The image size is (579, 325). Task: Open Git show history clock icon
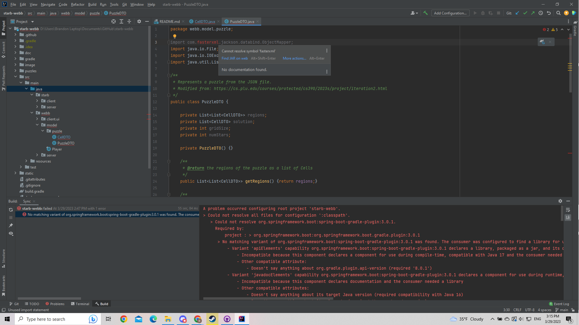point(541,13)
